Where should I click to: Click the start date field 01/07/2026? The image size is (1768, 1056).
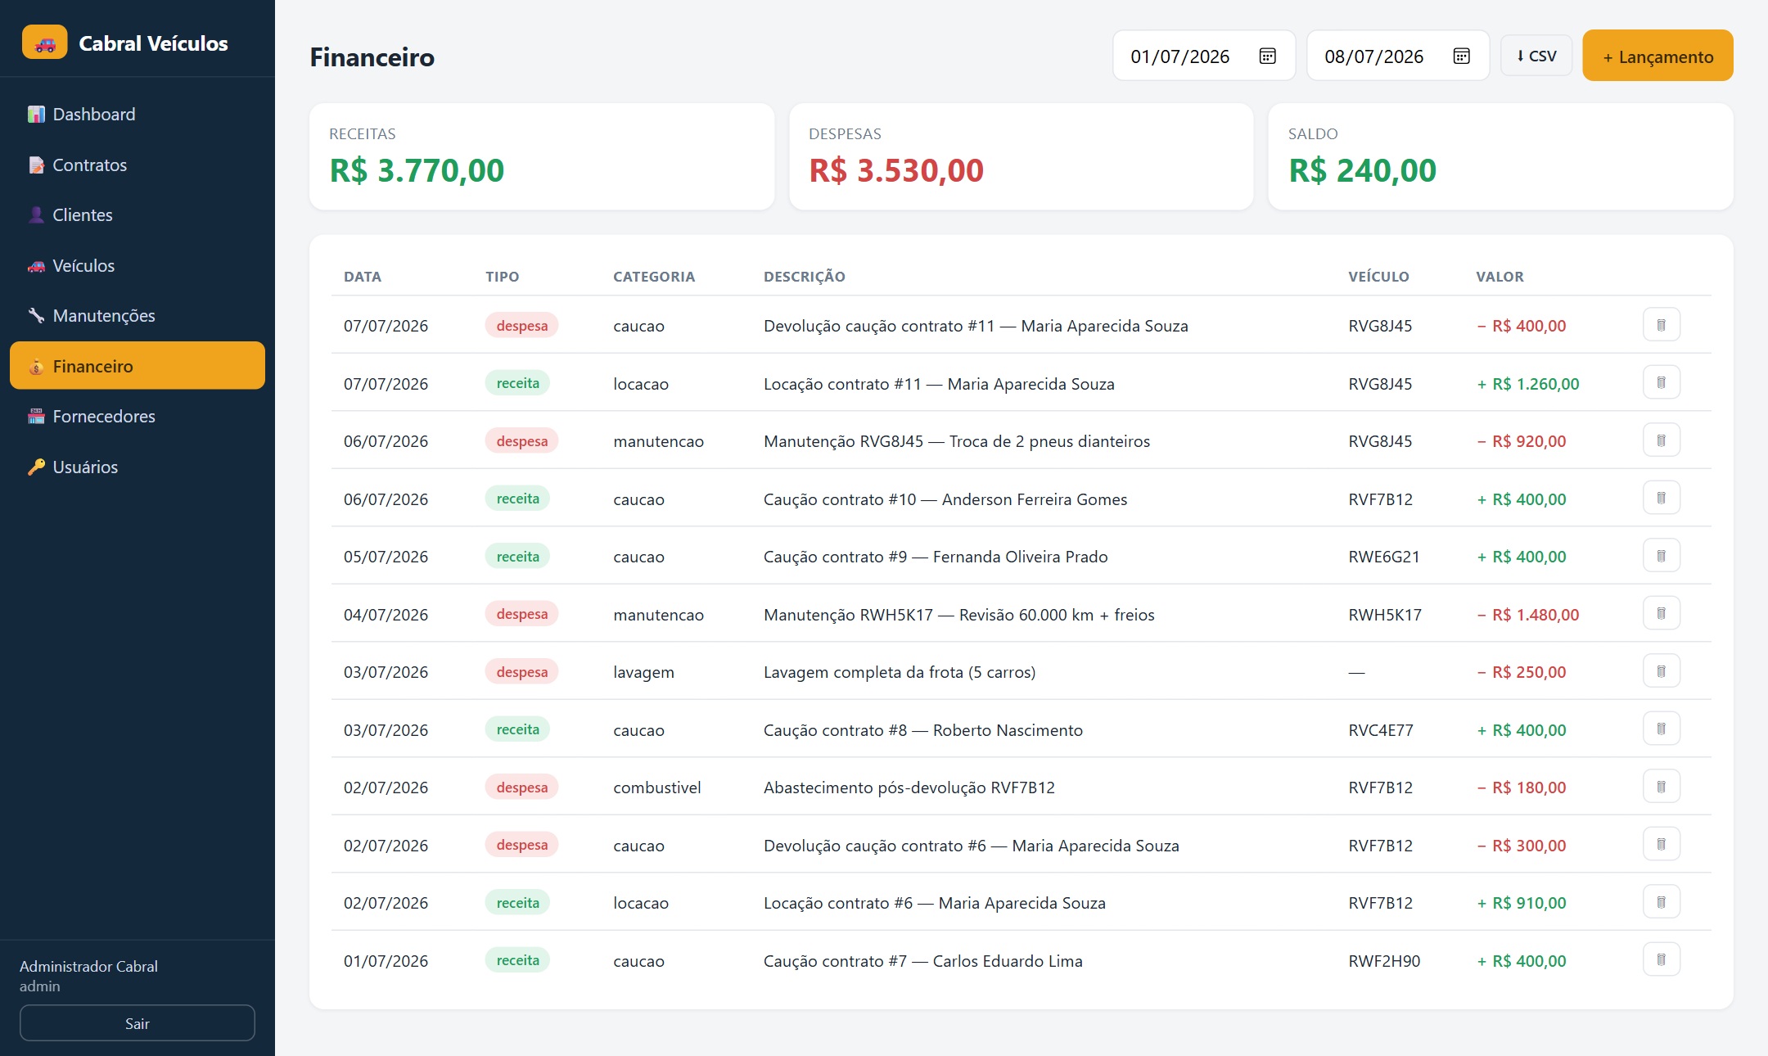click(1203, 56)
